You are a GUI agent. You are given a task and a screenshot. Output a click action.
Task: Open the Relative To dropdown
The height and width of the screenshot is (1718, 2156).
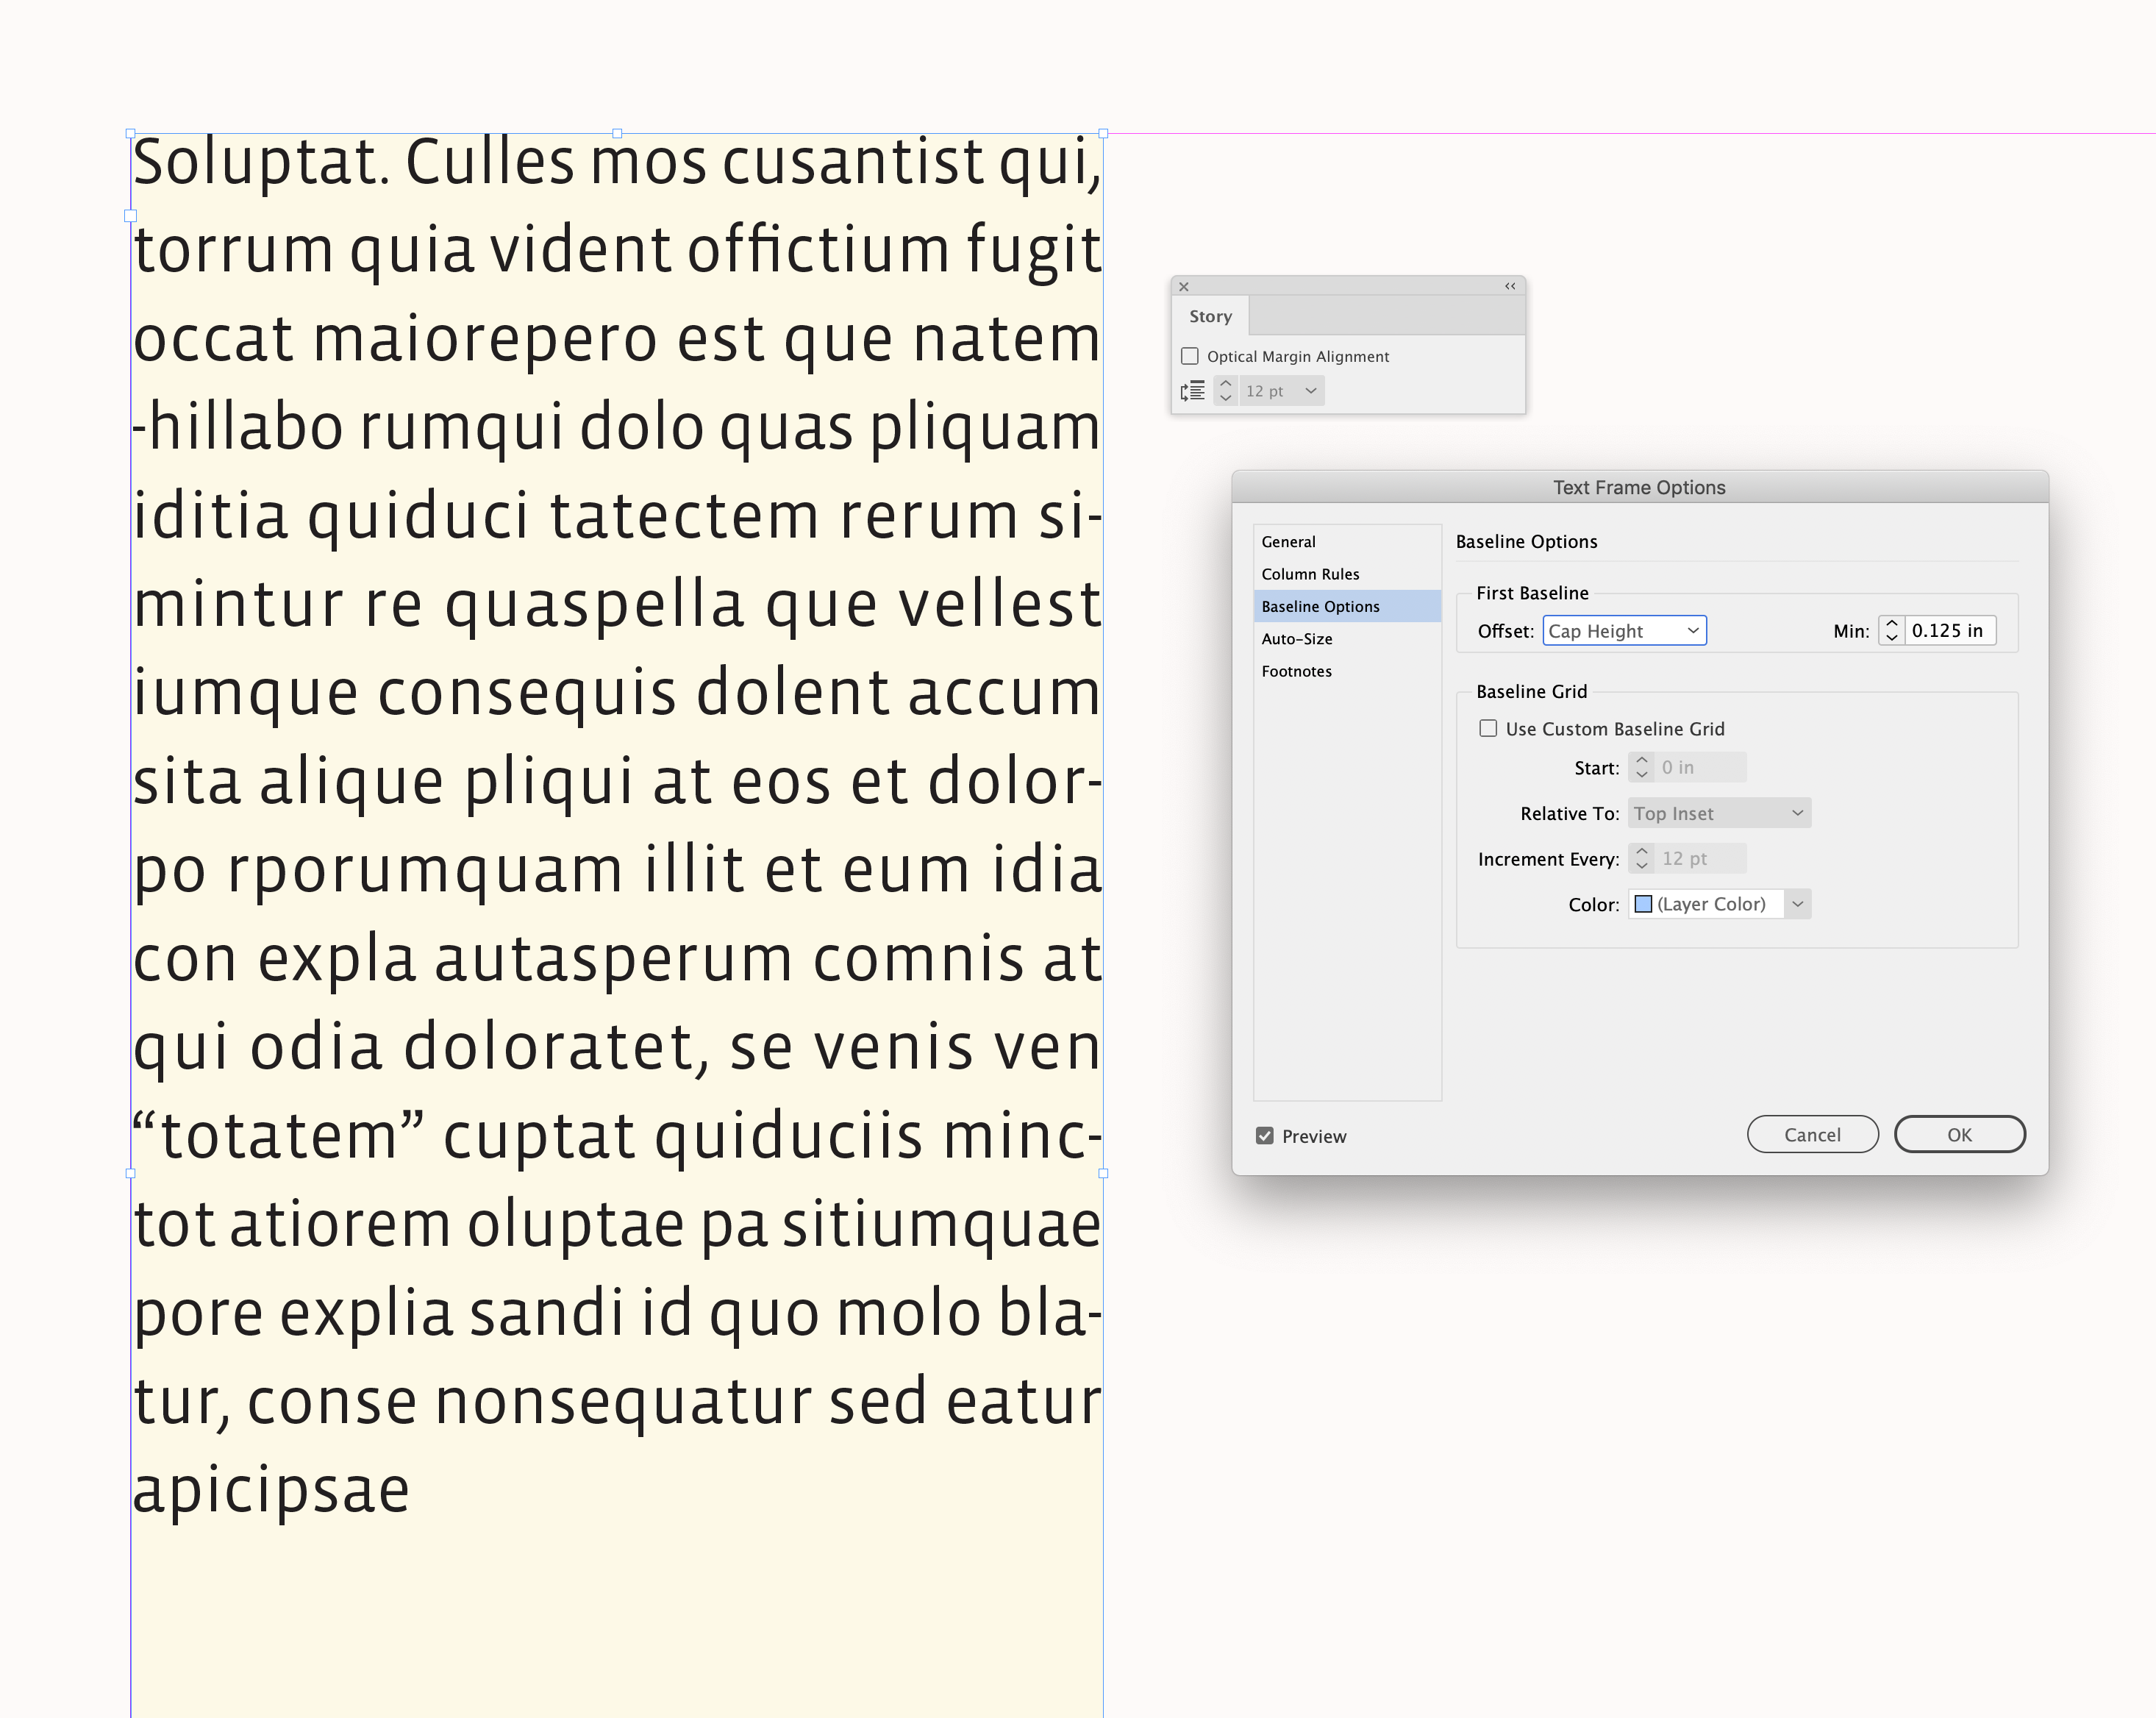coord(1718,812)
